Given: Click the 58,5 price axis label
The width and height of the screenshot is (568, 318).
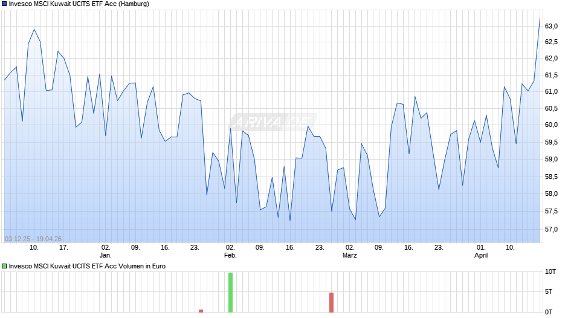Looking at the screenshot, I should pos(551,177).
